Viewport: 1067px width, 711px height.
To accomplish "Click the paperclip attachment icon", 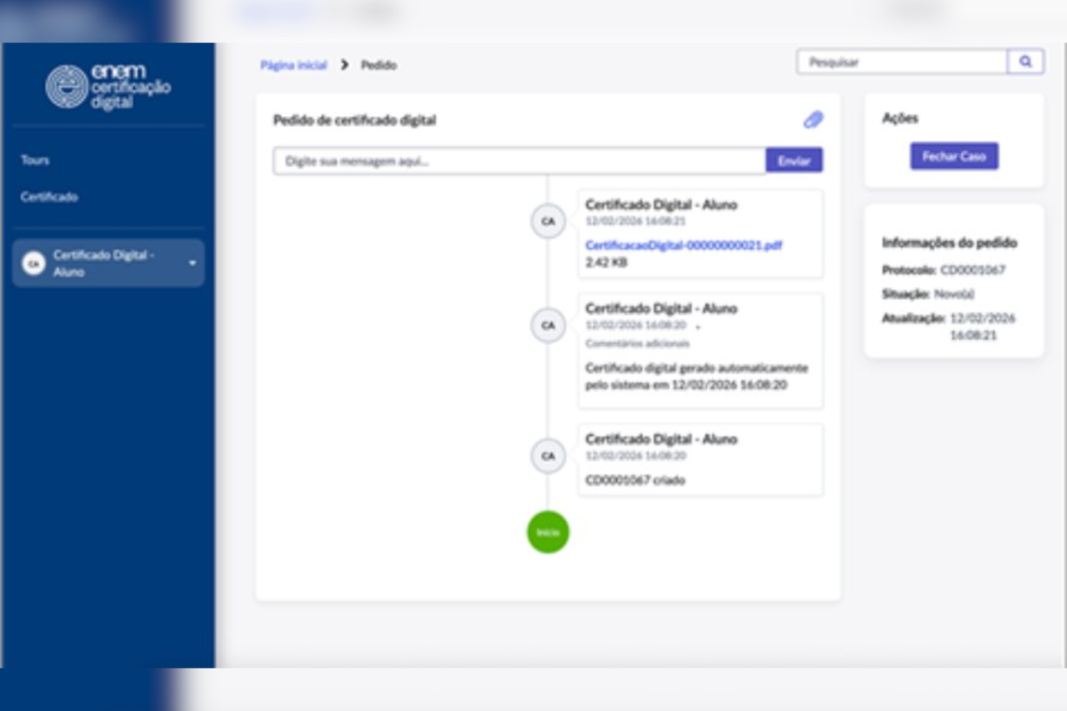I will point(814,119).
